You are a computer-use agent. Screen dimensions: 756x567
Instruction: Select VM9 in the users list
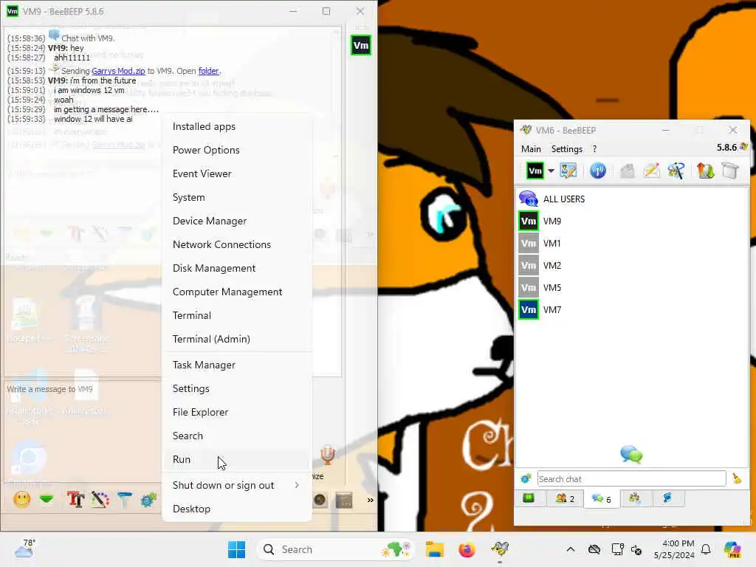click(632, 221)
